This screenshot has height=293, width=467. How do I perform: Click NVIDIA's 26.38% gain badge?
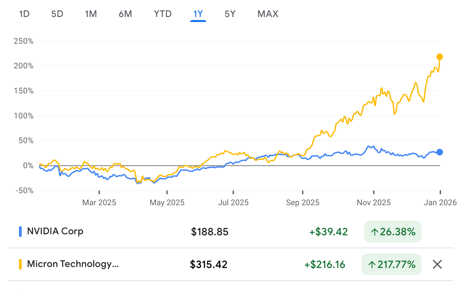click(392, 231)
